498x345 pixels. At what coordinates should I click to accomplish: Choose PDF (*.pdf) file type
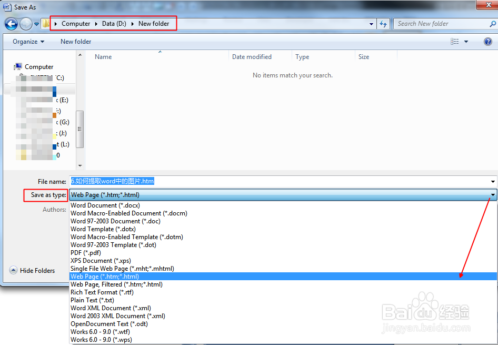[x=283, y=253]
